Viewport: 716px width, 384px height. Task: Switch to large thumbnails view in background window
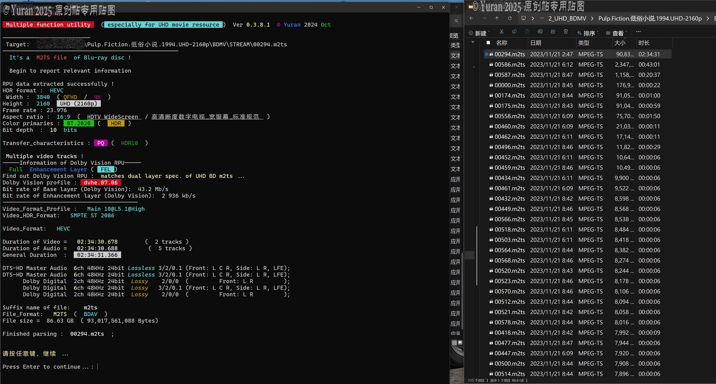460,343
